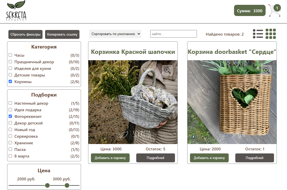Add Корзинка Красной шапочки to cart
The width and height of the screenshot is (287, 190).
(x=110, y=158)
